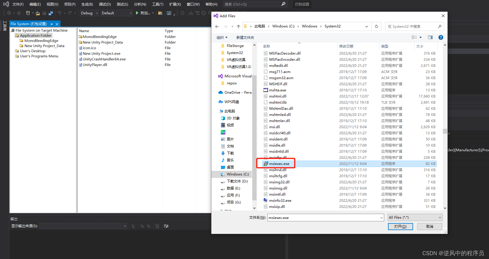Open 桌面 folder in navigation pane

coord(227,167)
